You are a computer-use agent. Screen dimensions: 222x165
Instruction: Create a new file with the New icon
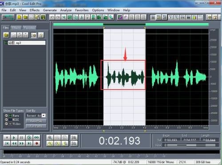pyautogui.click(x=19, y=17)
